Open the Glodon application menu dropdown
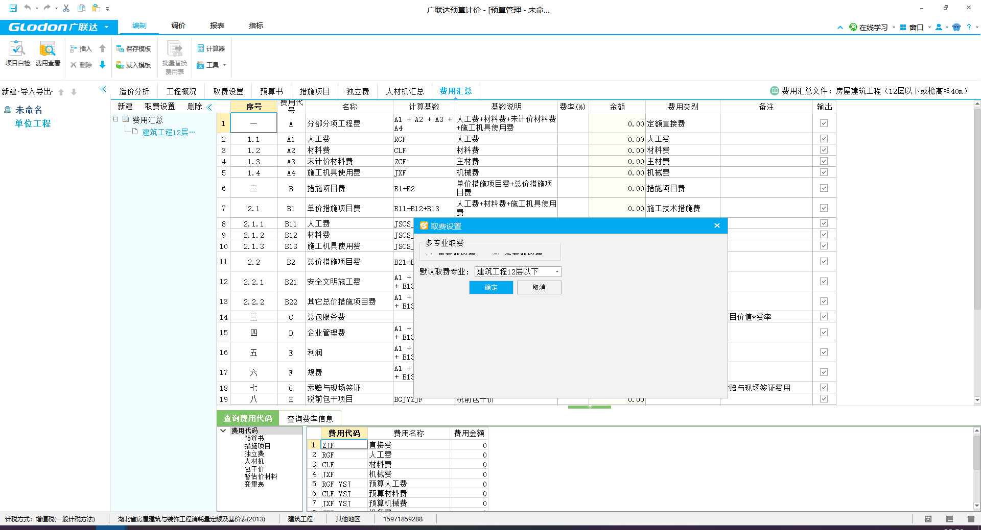The image size is (981, 530). pyautogui.click(x=106, y=27)
